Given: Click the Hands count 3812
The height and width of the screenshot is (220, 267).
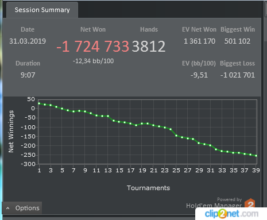Looking at the screenshot, I should point(149,47).
